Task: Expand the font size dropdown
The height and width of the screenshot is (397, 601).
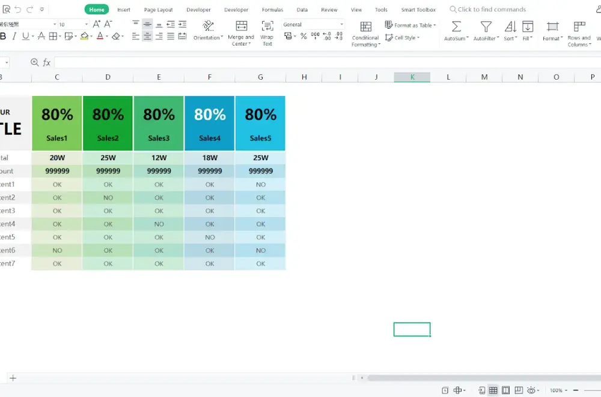Action: [86, 24]
